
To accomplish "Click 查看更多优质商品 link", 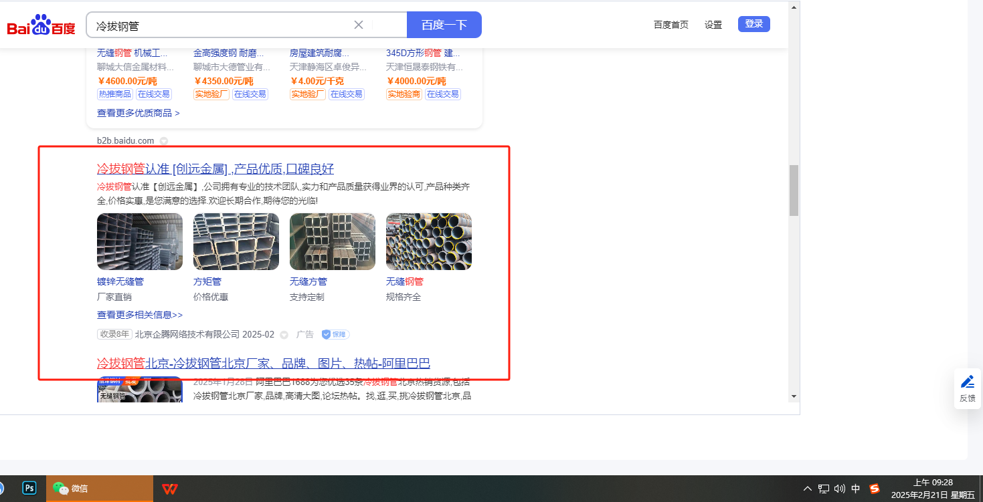I will coord(139,114).
